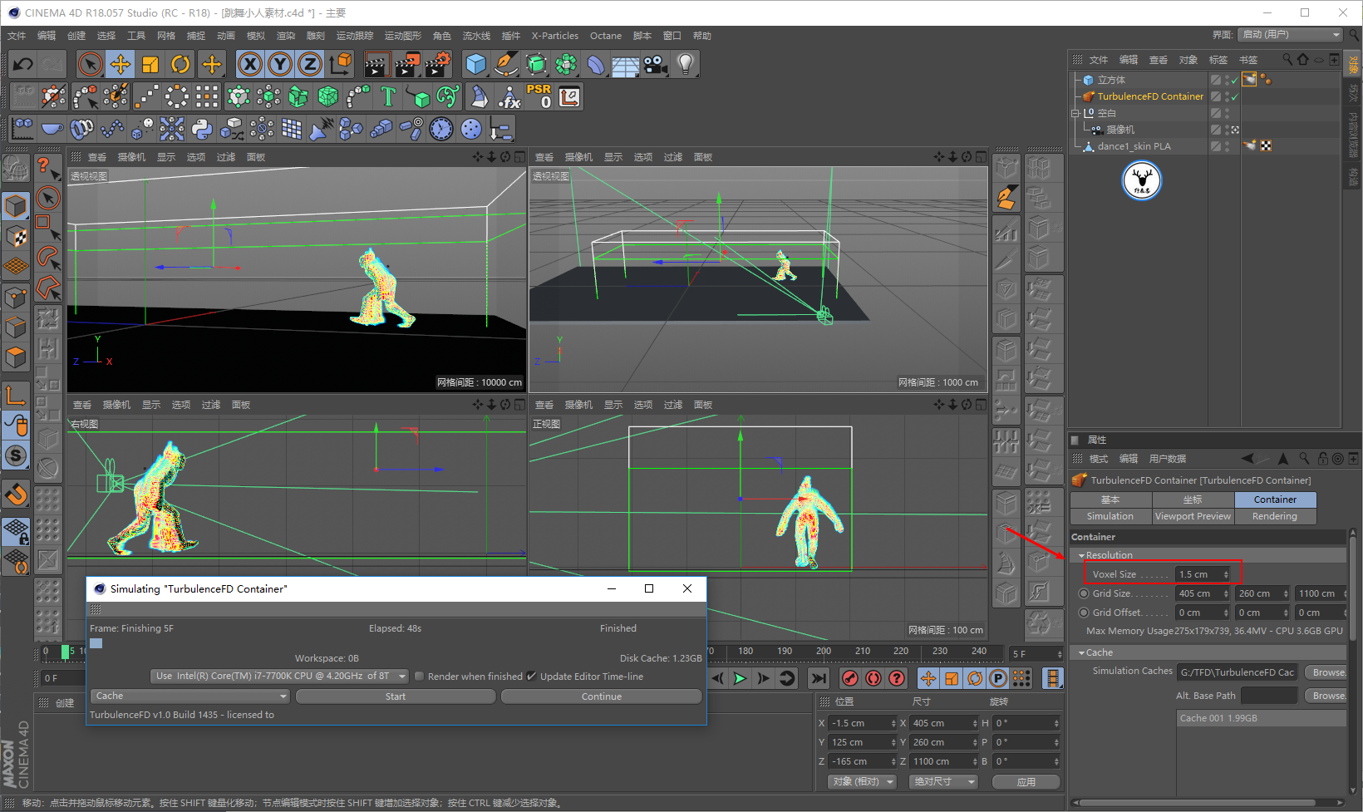Image resolution: width=1363 pixels, height=812 pixels.
Task: Switch to the Simulation tab
Action: [1110, 516]
